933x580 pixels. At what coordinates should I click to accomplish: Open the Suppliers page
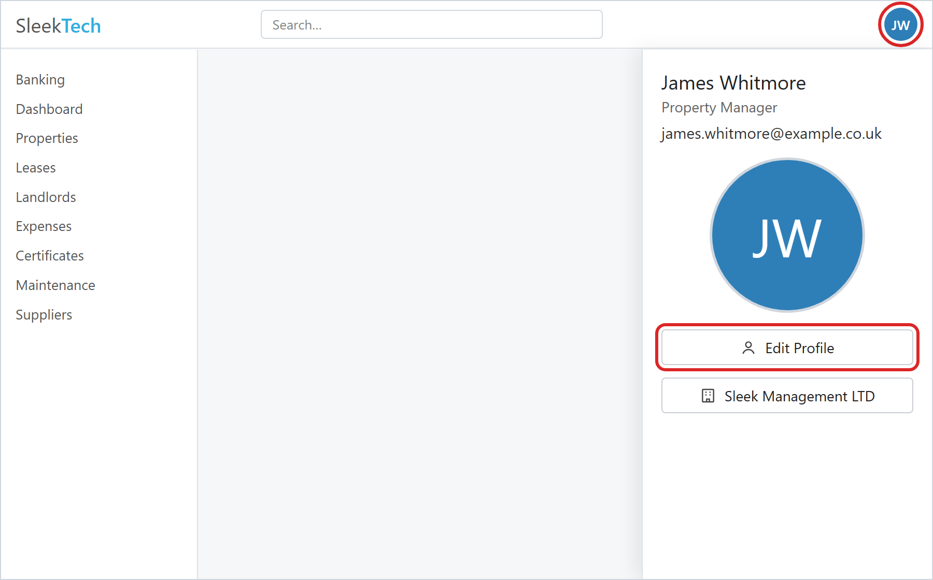pyautogui.click(x=44, y=315)
